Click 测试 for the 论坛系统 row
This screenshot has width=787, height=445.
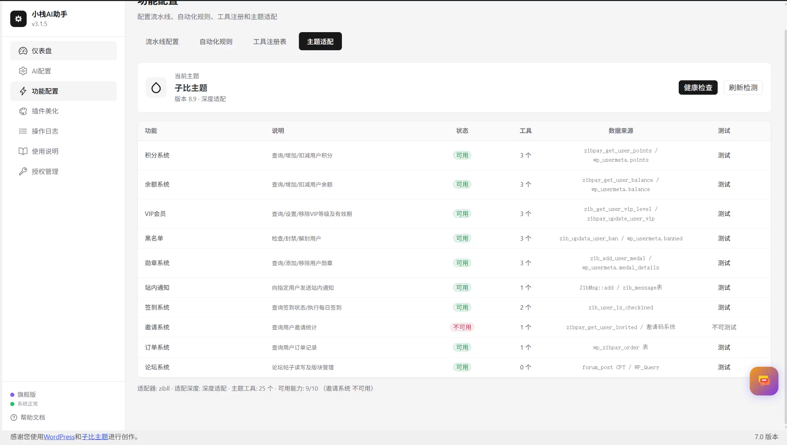(724, 367)
